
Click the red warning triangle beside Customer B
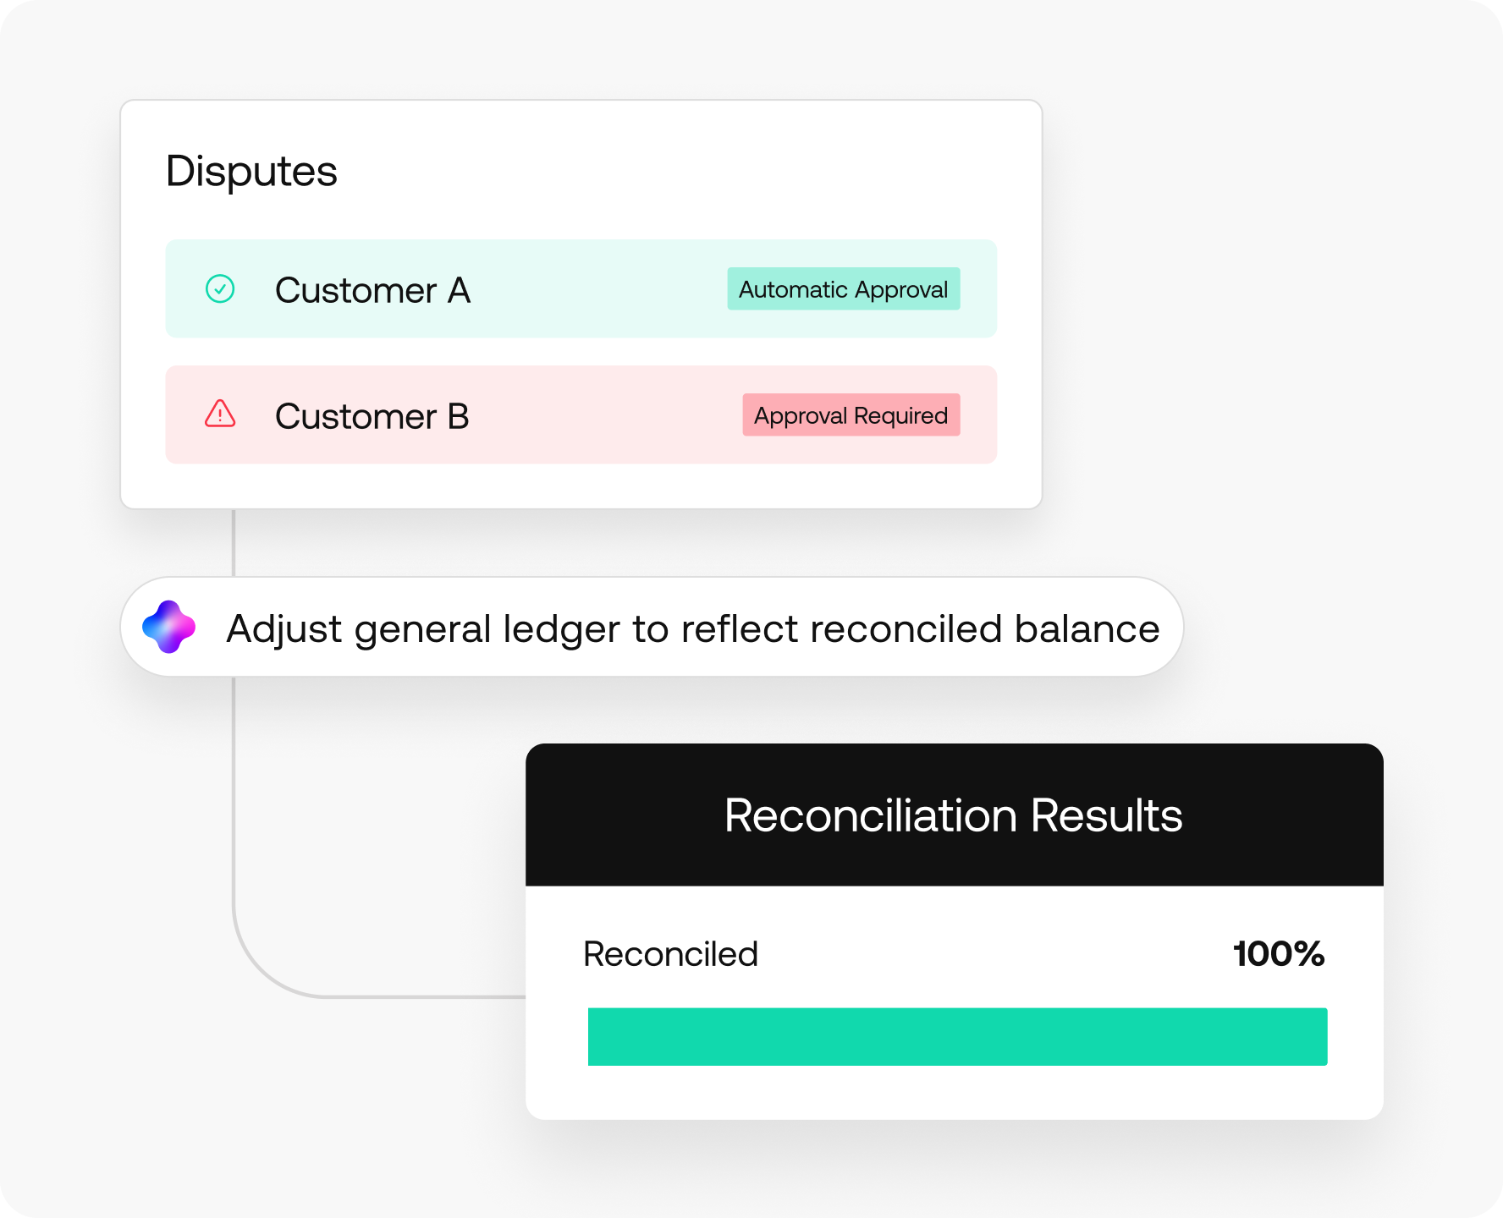coord(220,414)
